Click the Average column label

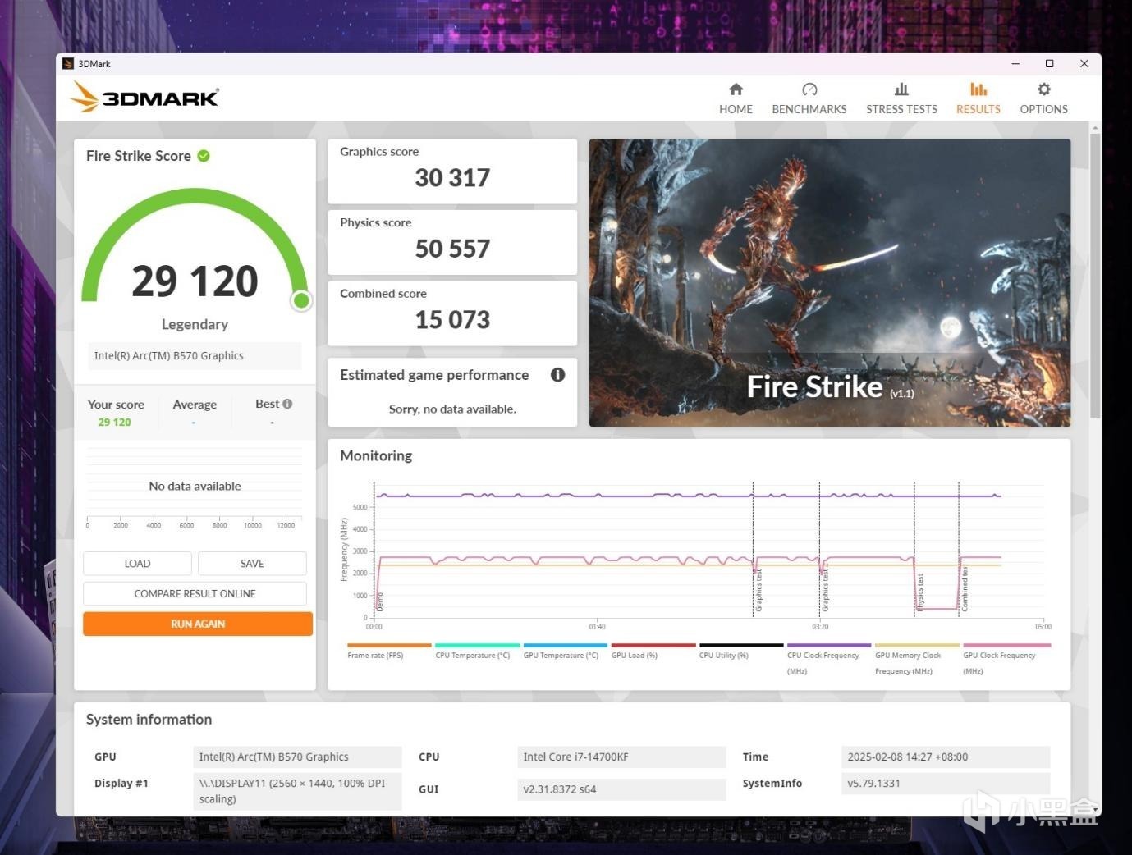(195, 405)
